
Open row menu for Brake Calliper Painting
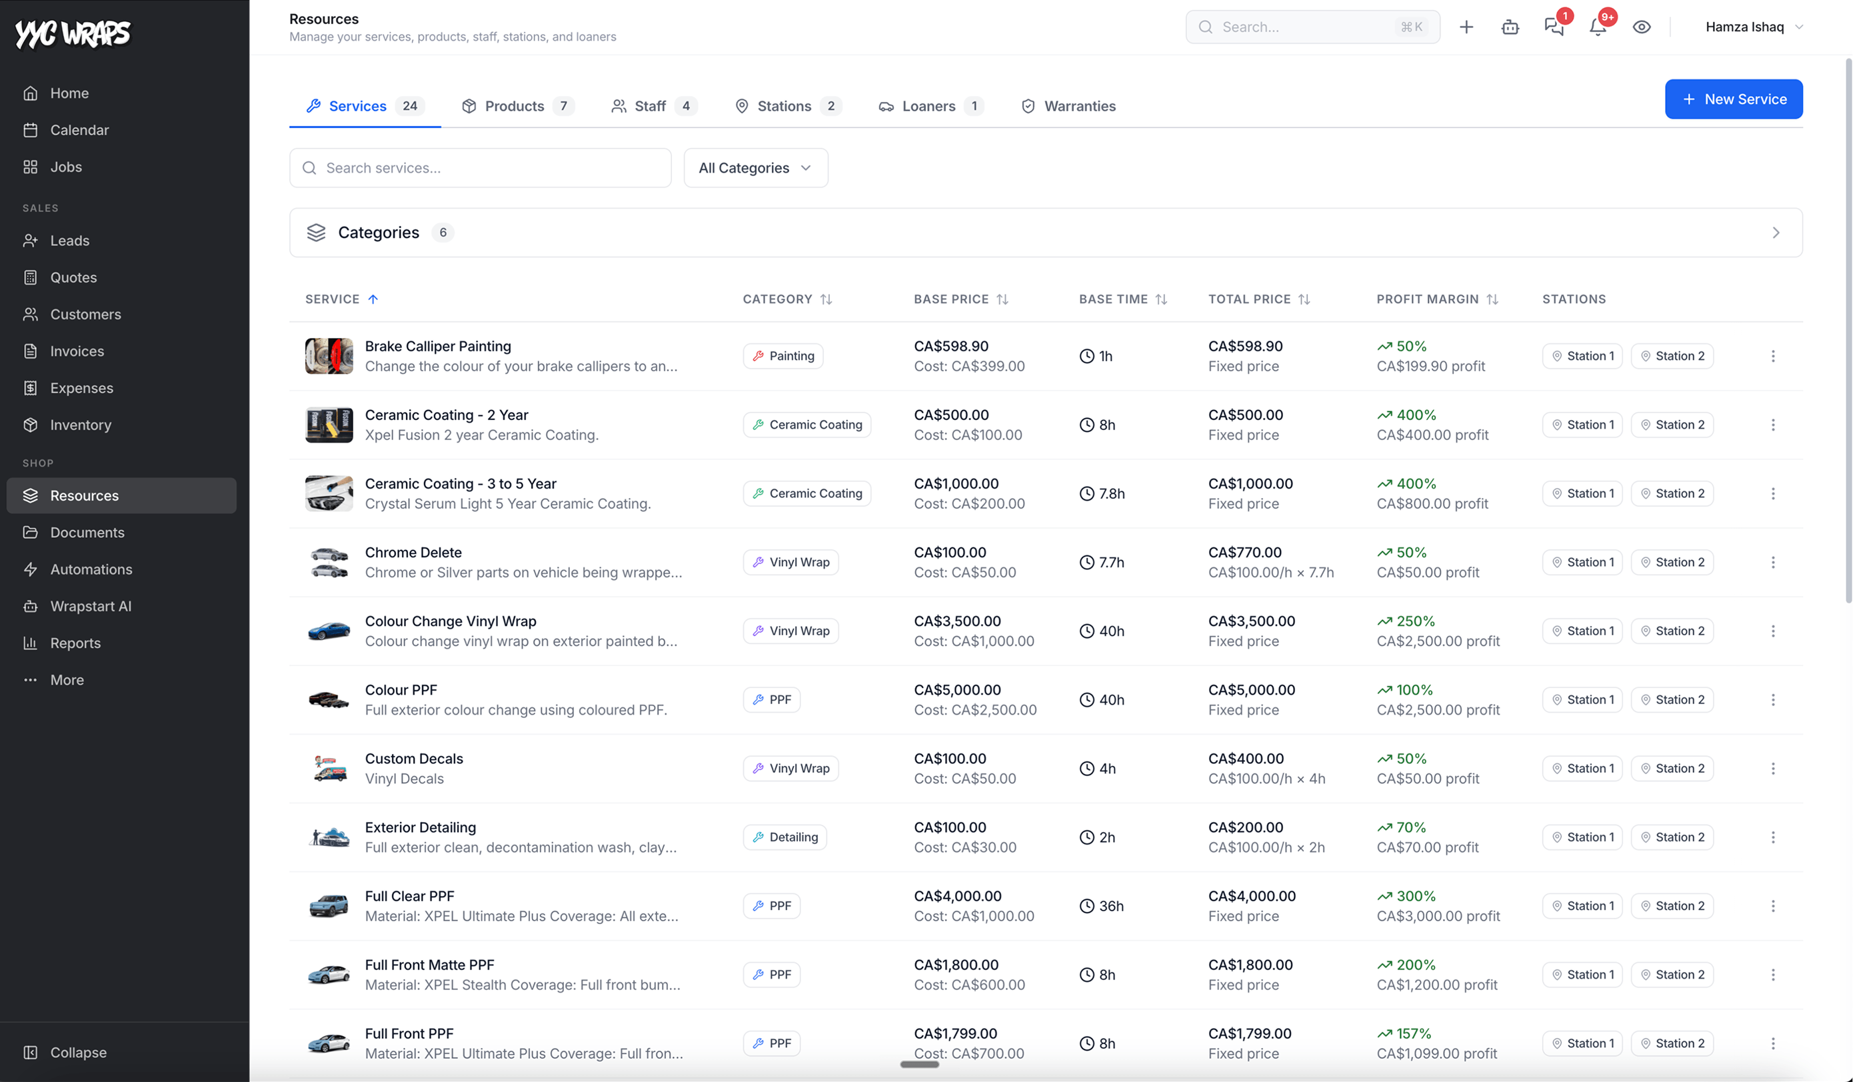point(1773,356)
